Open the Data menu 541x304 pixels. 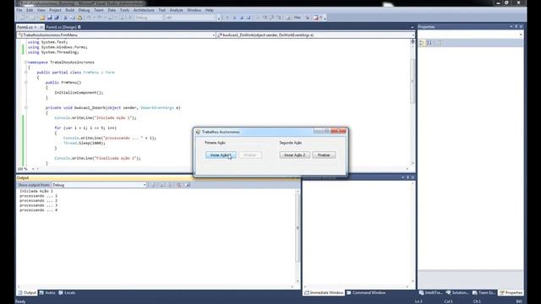pyautogui.click(x=112, y=10)
